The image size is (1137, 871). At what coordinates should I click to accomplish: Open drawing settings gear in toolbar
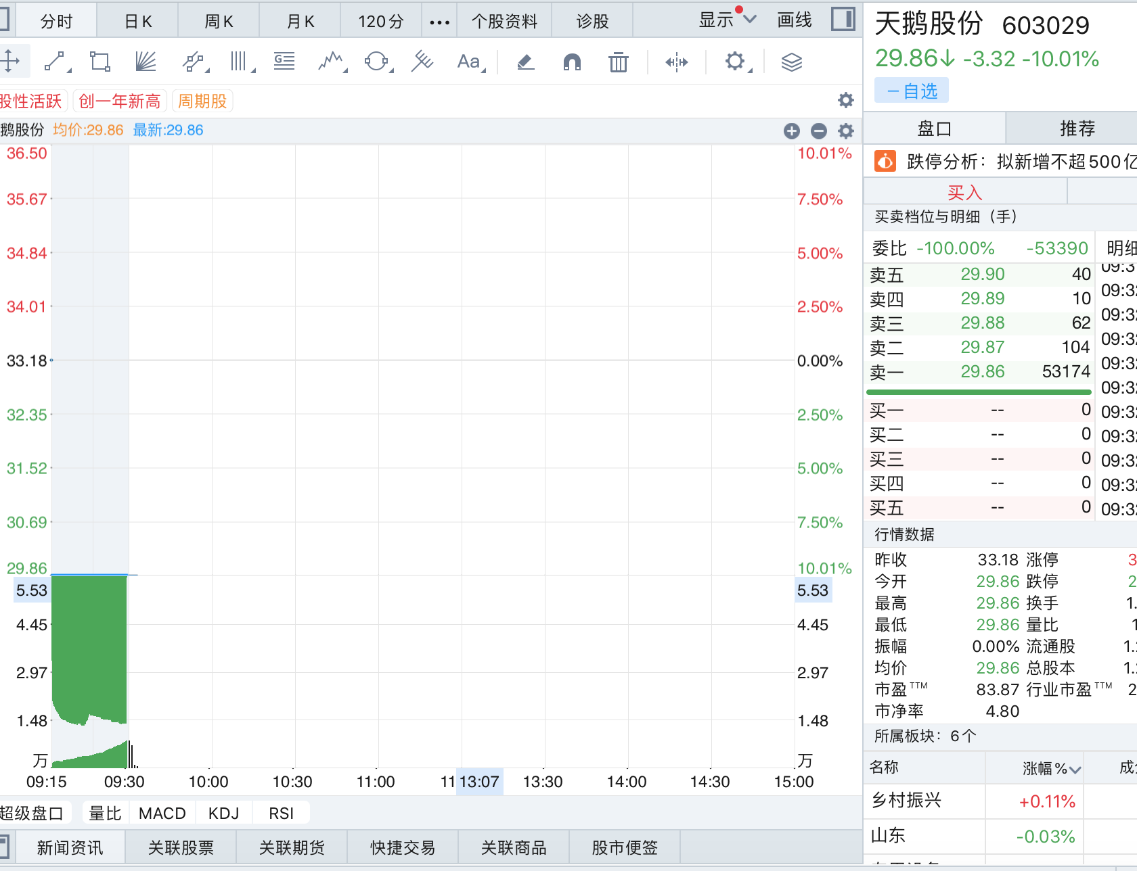click(736, 62)
